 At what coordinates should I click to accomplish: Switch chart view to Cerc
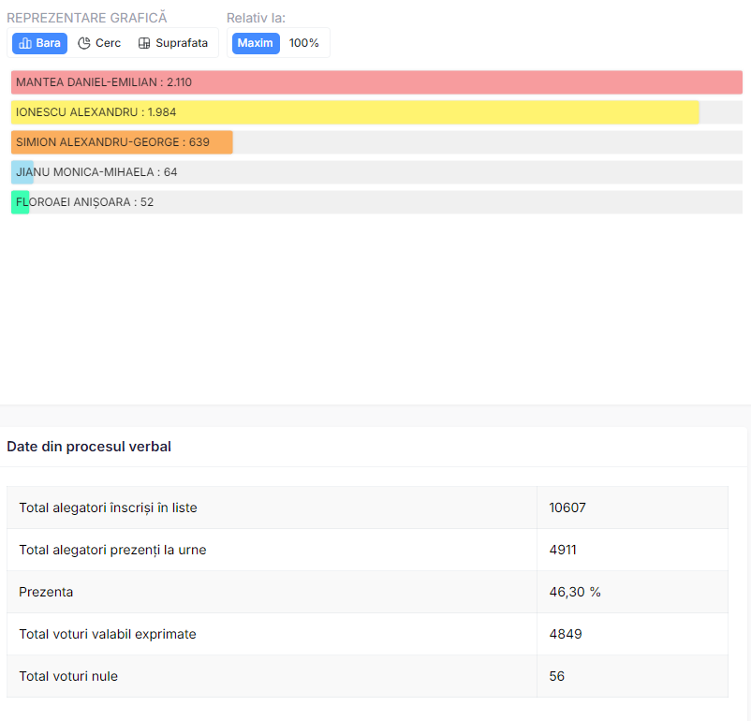tap(99, 43)
